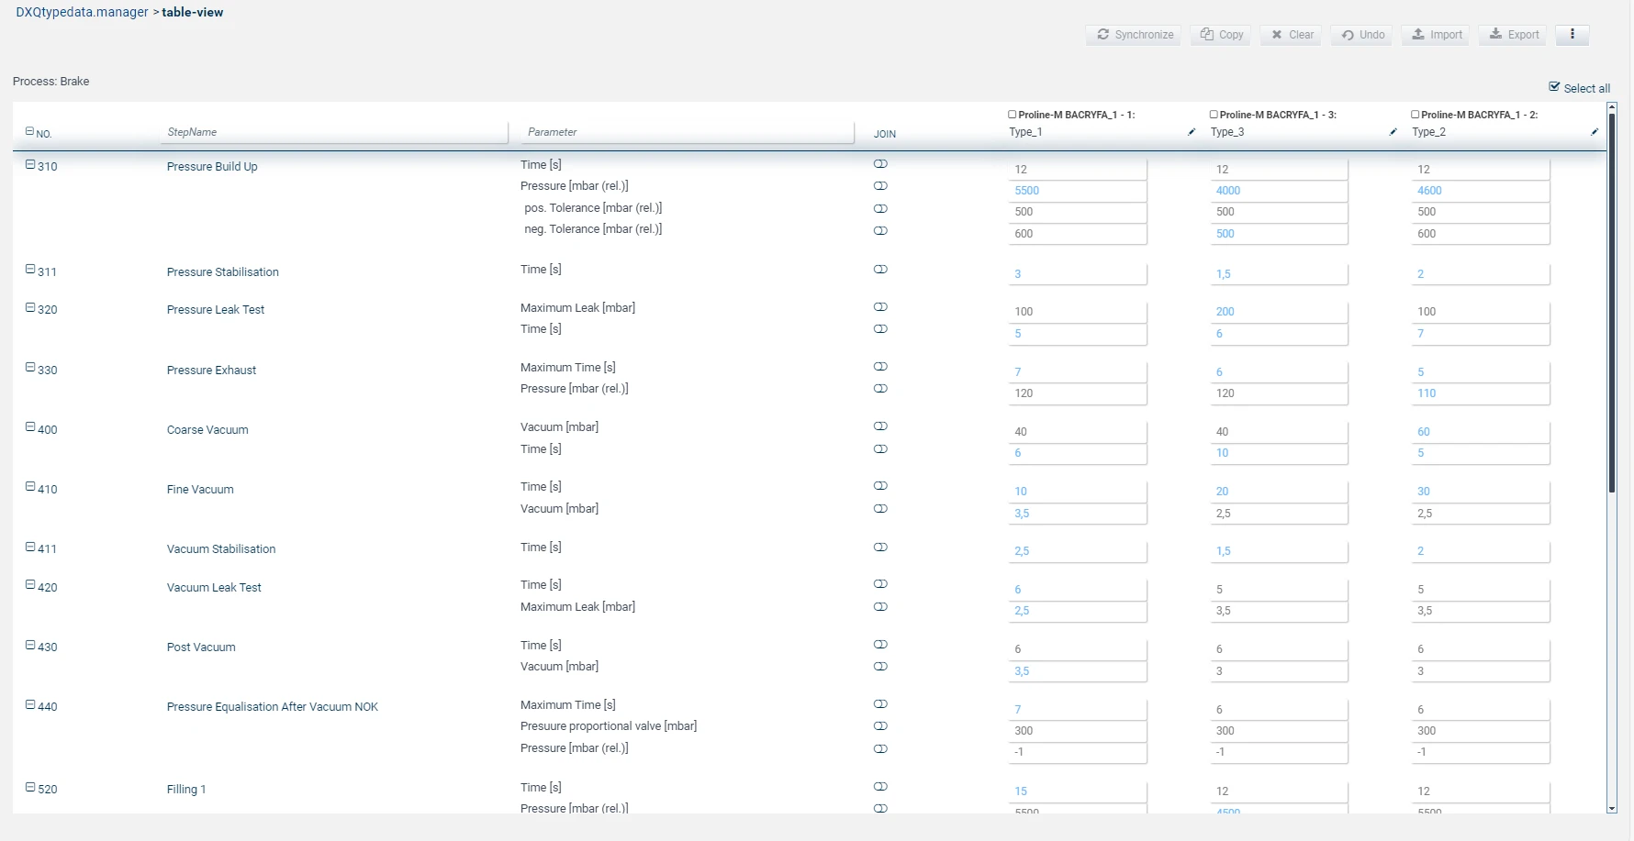Edit Type_2 Coarse Vacuum value 60

tap(1480, 432)
